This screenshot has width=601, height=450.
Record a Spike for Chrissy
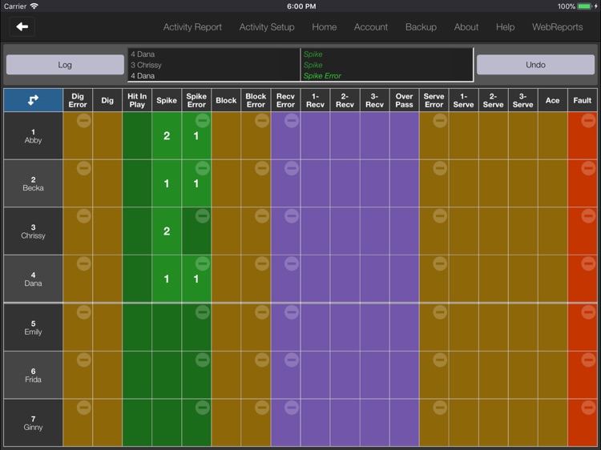[x=167, y=231]
